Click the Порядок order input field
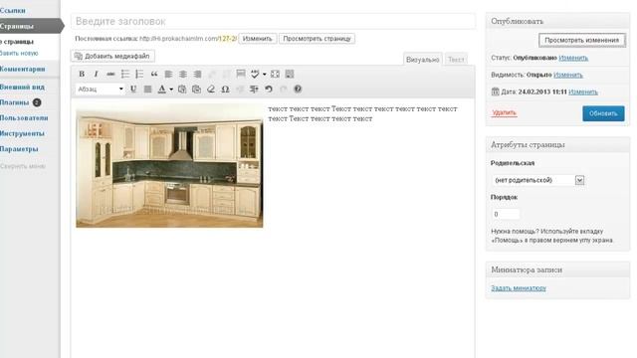 (505, 214)
